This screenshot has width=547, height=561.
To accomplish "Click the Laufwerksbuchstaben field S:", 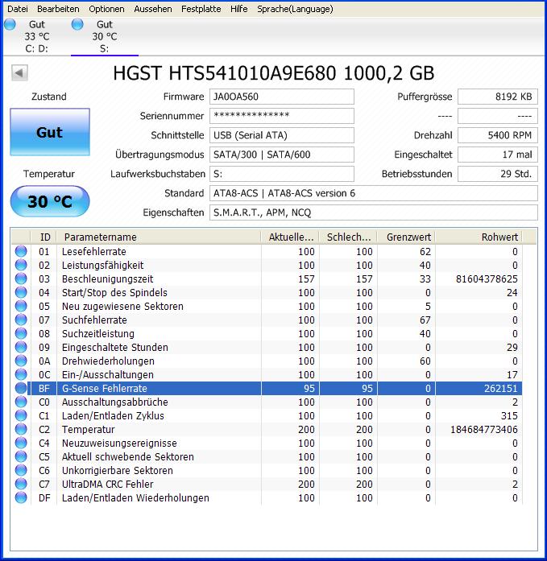I will tap(282, 174).
